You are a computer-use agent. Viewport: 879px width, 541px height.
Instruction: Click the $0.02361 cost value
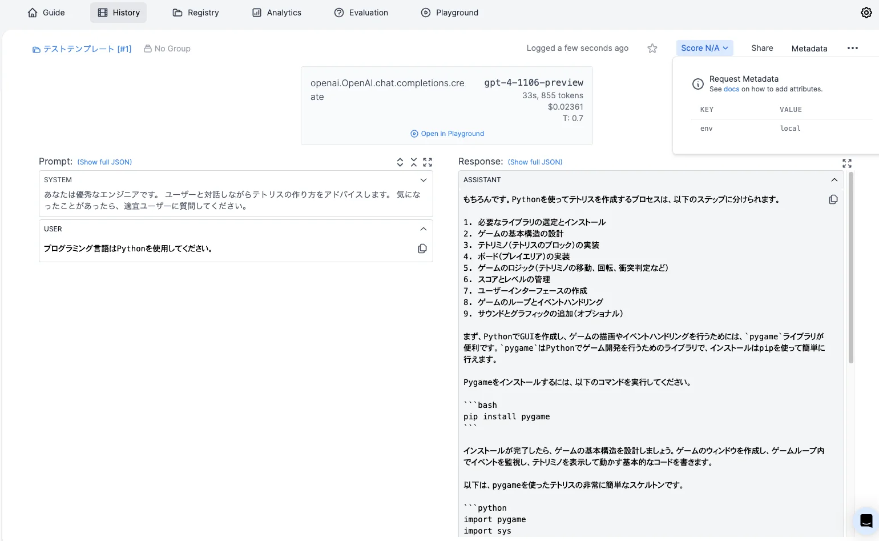click(x=566, y=107)
